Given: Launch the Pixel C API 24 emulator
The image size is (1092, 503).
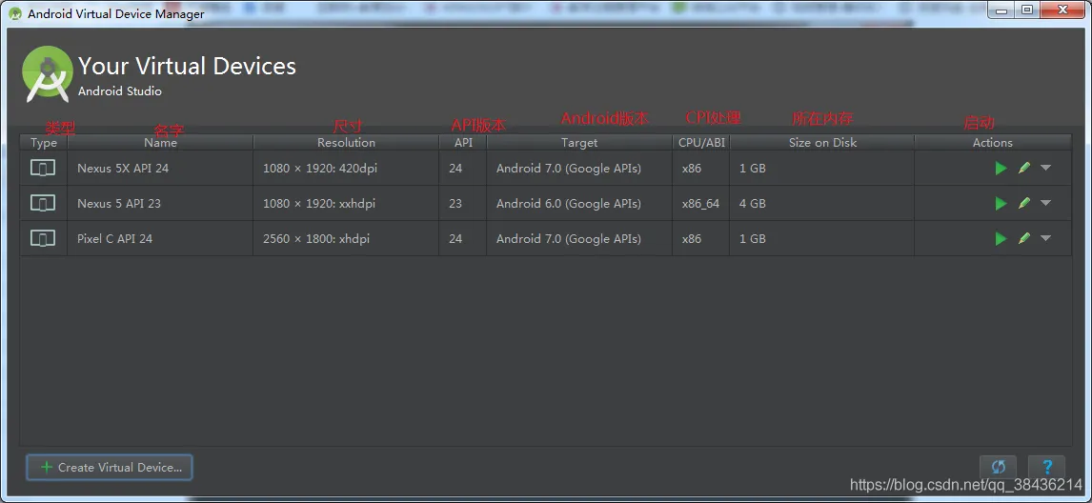Looking at the screenshot, I should click(x=1001, y=238).
